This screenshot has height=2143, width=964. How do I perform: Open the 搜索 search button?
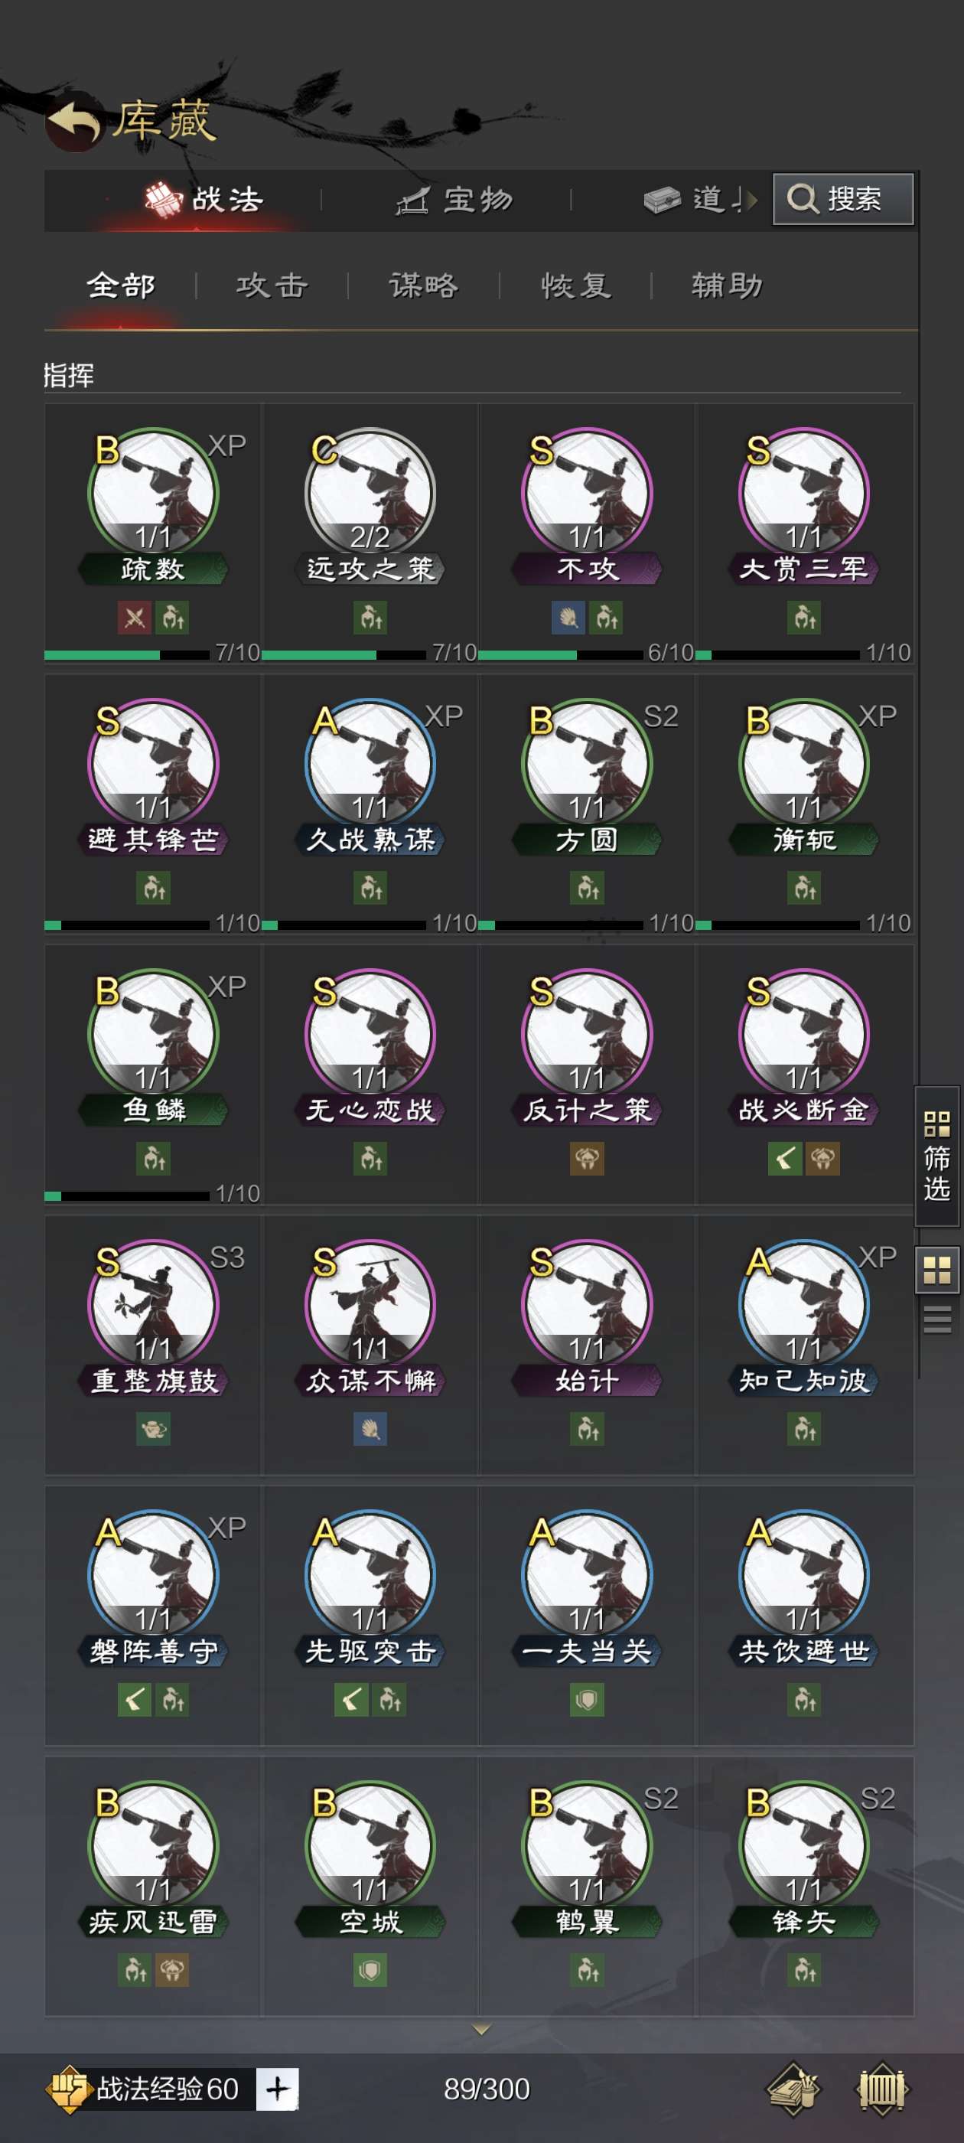tap(842, 199)
